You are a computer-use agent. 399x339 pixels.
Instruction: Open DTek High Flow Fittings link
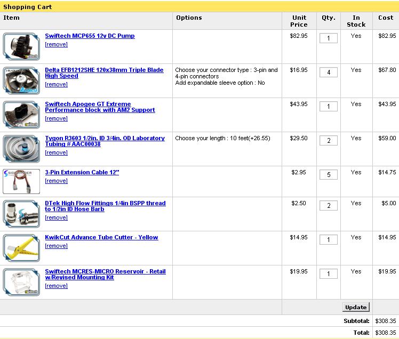[105, 206]
